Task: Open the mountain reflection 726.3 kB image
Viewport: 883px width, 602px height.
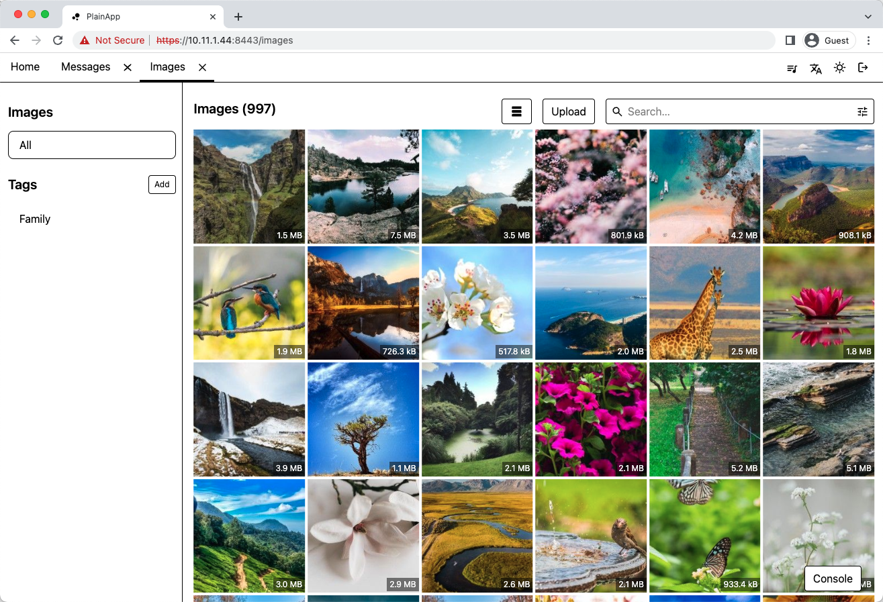Action: click(363, 303)
